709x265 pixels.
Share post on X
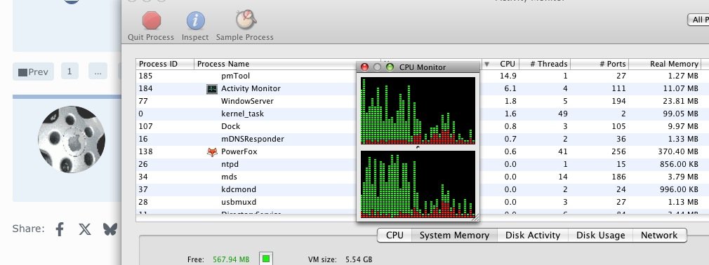(84, 229)
